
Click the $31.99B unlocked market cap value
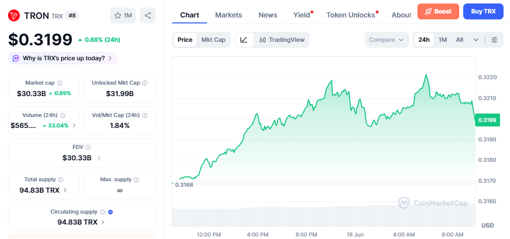coord(120,94)
